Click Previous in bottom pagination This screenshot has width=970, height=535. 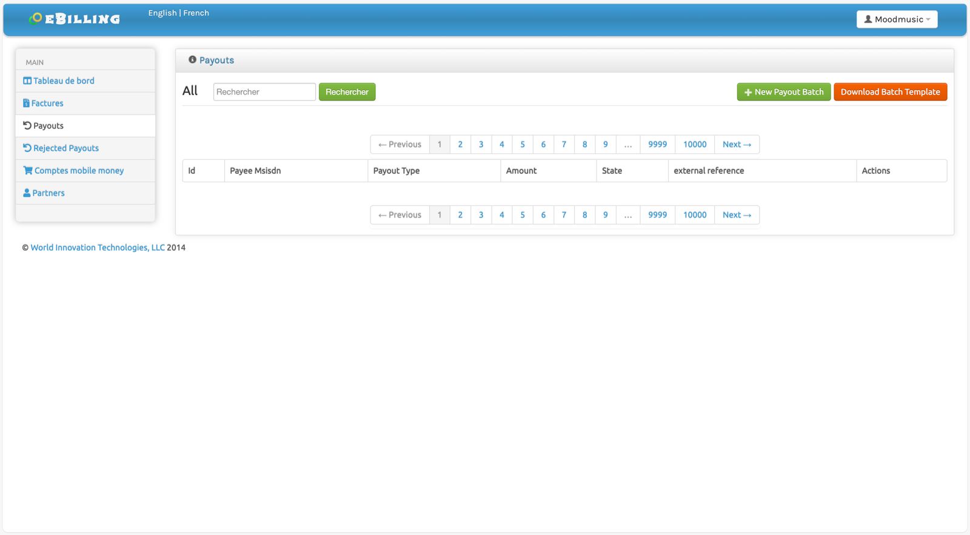tap(400, 214)
